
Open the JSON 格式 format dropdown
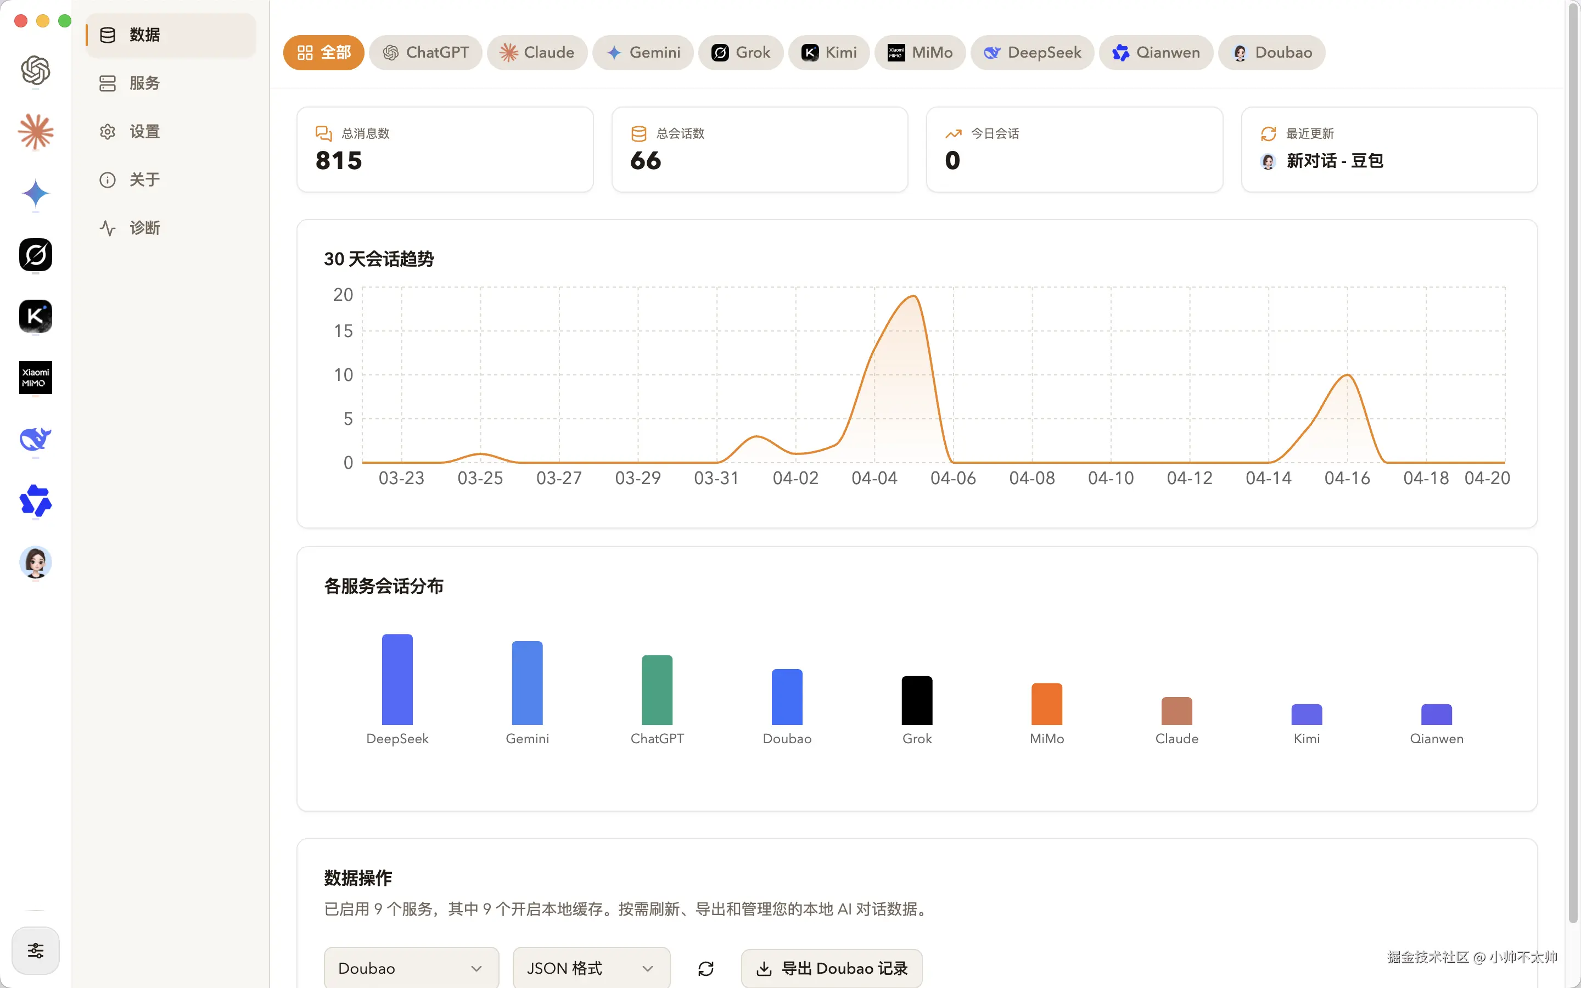pos(591,968)
